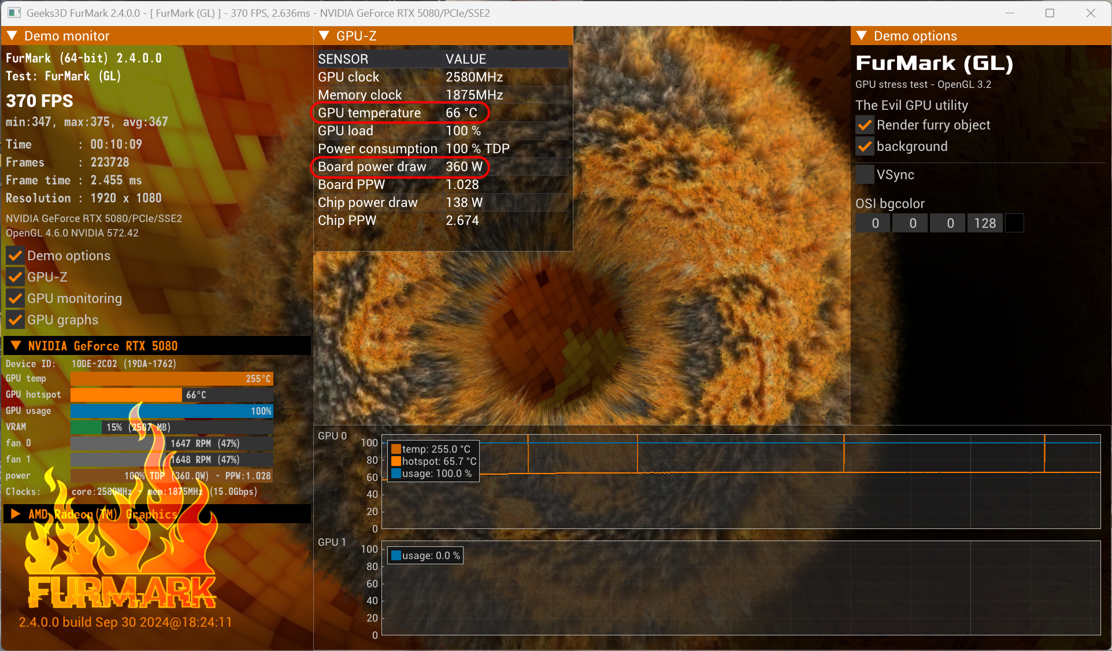Click the 370 FPS readout
This screenshot has height=651, width=1112.
pyautogui.click(x=39, y=101)
